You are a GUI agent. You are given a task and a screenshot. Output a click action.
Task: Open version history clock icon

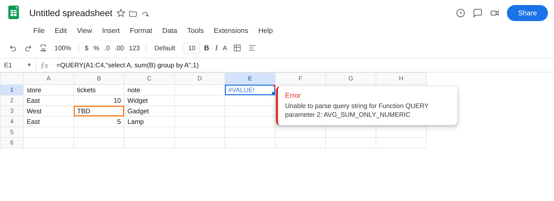tap(461, 13)
